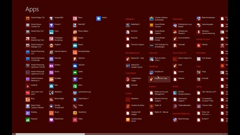Open Creative ALchemy
Image resolution: width=240 pixels, height=135 pixels.
coord(135,106)
